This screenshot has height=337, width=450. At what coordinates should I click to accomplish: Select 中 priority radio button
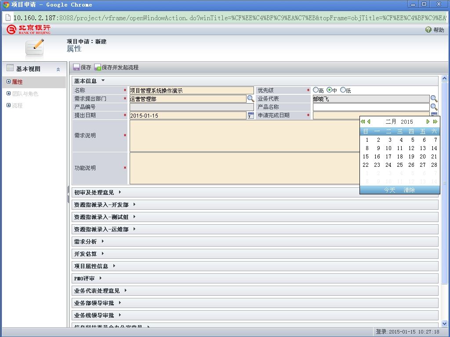(330, 90)
